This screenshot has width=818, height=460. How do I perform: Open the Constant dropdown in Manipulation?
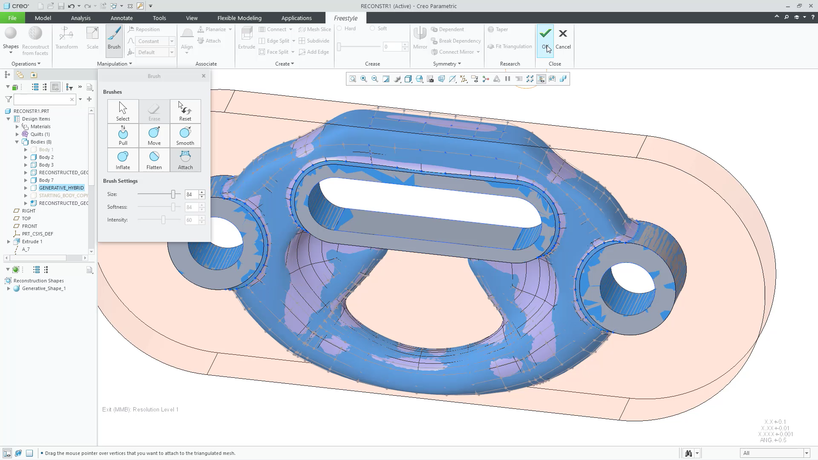(172, 41)
